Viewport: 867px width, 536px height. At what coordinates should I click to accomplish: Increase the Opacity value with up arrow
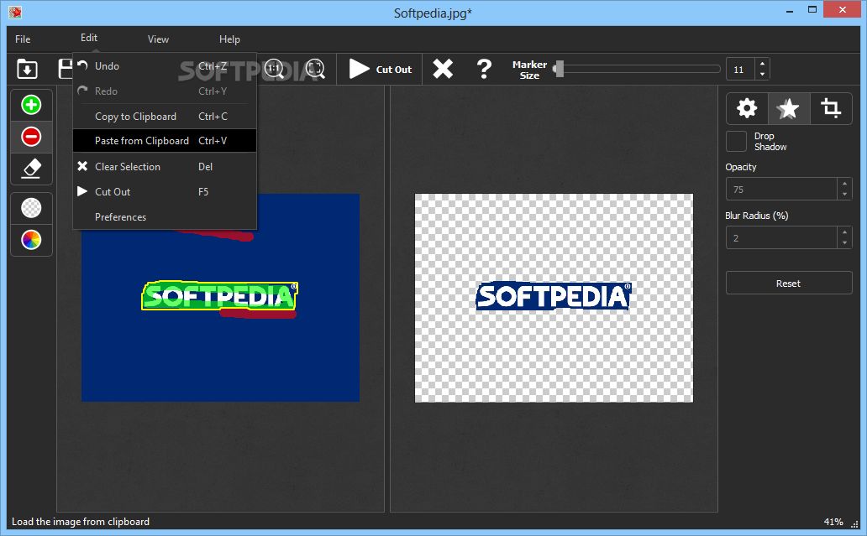point(844,184)
